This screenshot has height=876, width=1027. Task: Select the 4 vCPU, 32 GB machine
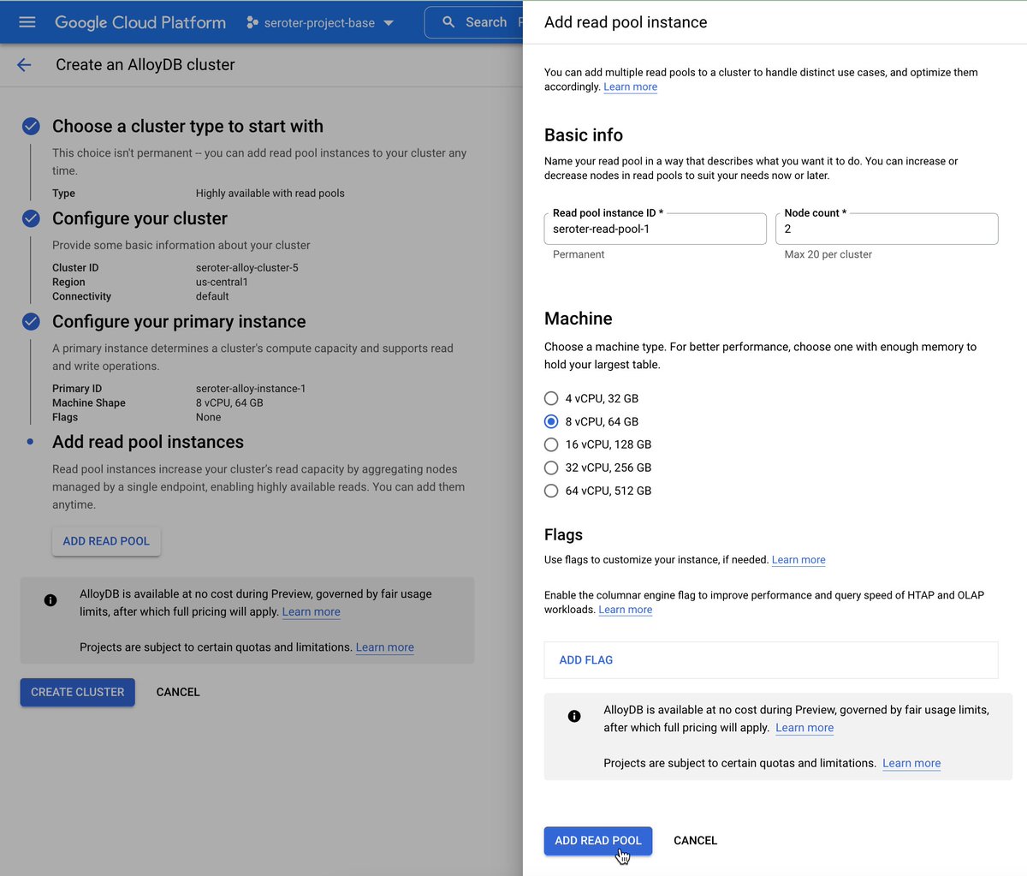pos(551,398)
